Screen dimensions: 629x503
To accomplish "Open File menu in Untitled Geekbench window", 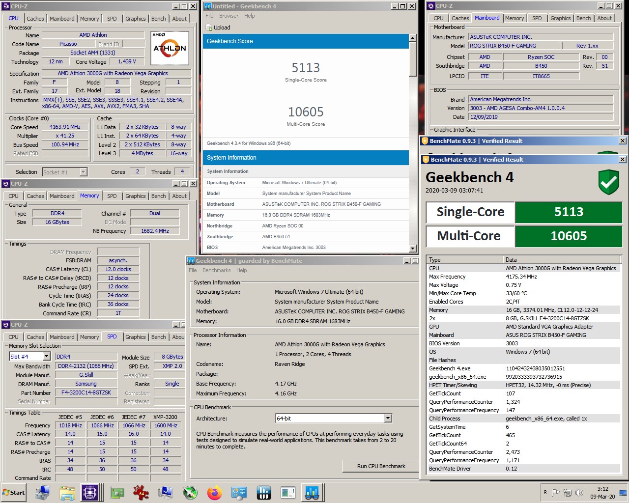I will click(209, 16).
